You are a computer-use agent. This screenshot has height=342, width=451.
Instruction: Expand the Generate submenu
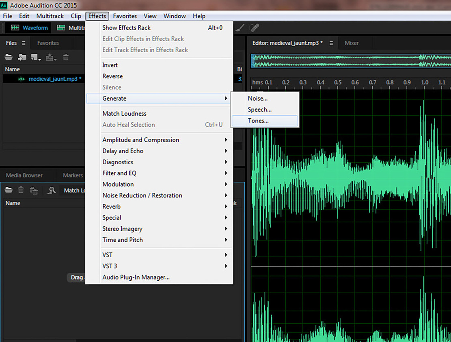point(158,98)
